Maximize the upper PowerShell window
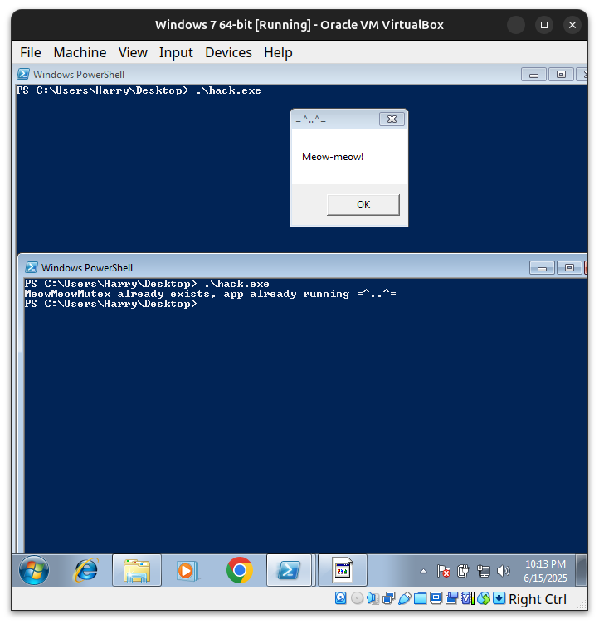The image size is (599, 624). pos(561,75)
